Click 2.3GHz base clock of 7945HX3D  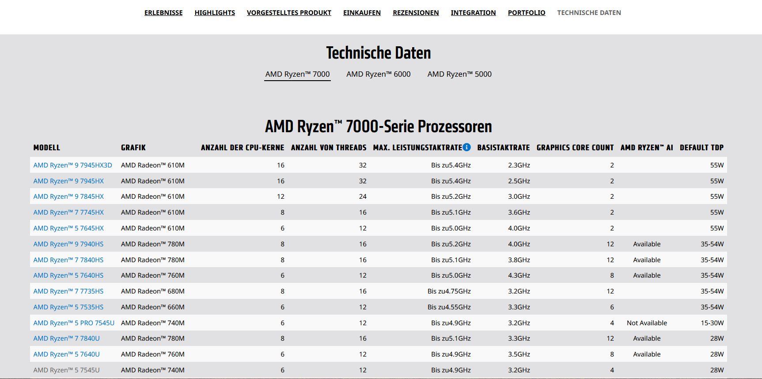pyautogui.click(x=519, y=165)
